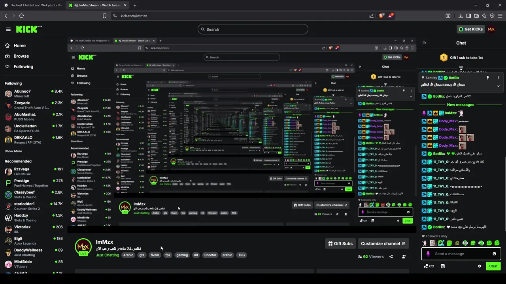The height and width of the screenshot is (284, 506).
Task: Open the Brave Wallet icon
Action: pyautogui.click(x=476, y=16)
